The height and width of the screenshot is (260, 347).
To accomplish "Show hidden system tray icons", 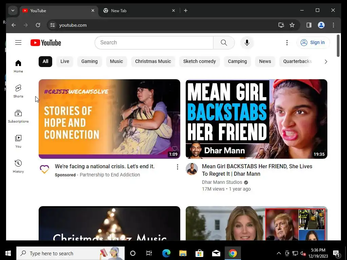I will pos(279,253).
